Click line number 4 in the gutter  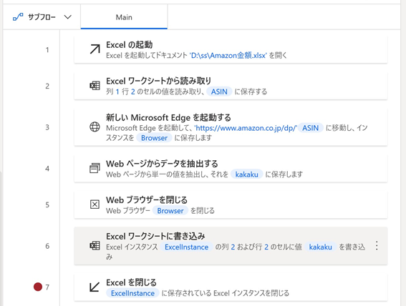pos(47,169)
